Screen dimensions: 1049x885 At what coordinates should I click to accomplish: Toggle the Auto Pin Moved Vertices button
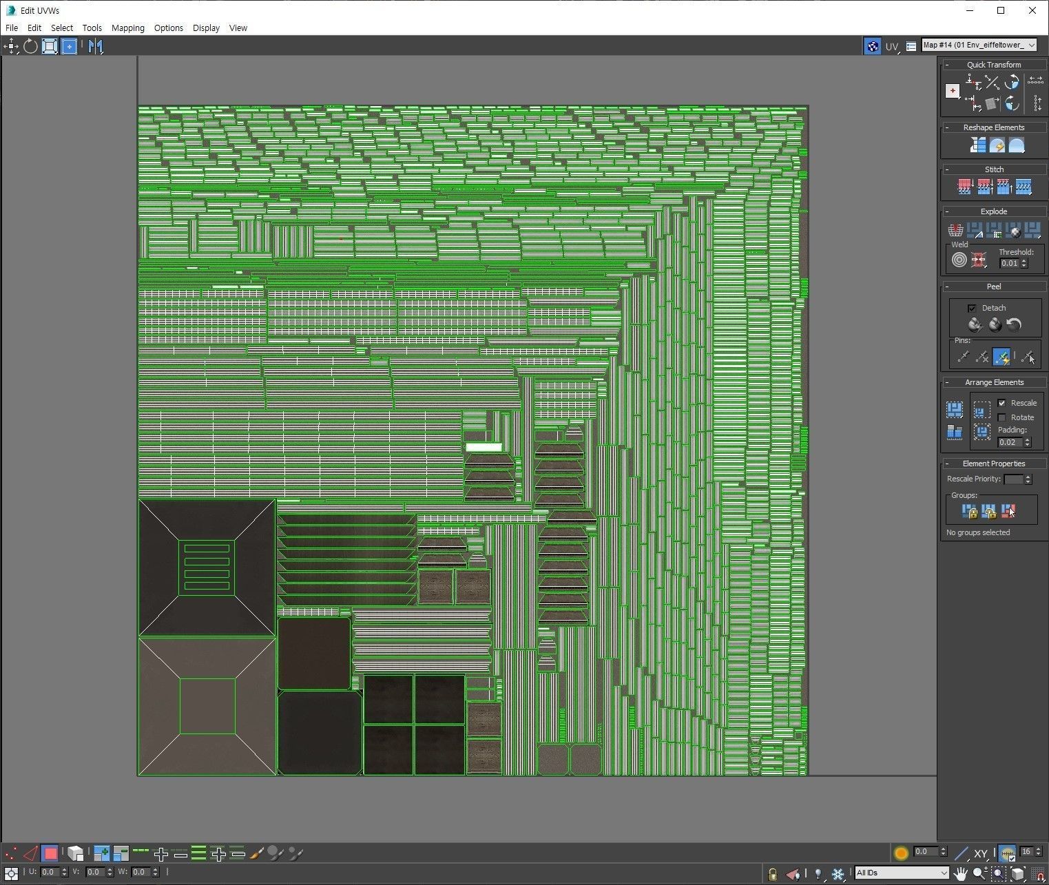click(x=1001, y=356)
